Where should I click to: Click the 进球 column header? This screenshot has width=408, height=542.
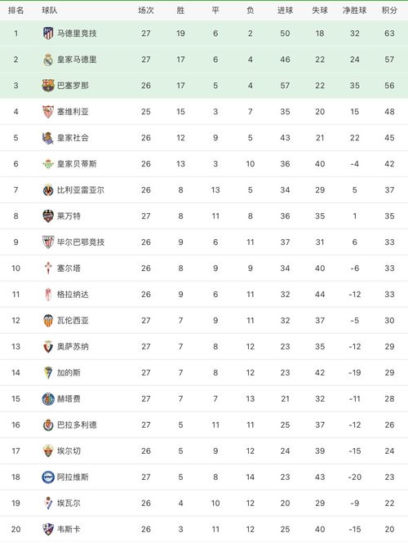click(x=285, y=11)
